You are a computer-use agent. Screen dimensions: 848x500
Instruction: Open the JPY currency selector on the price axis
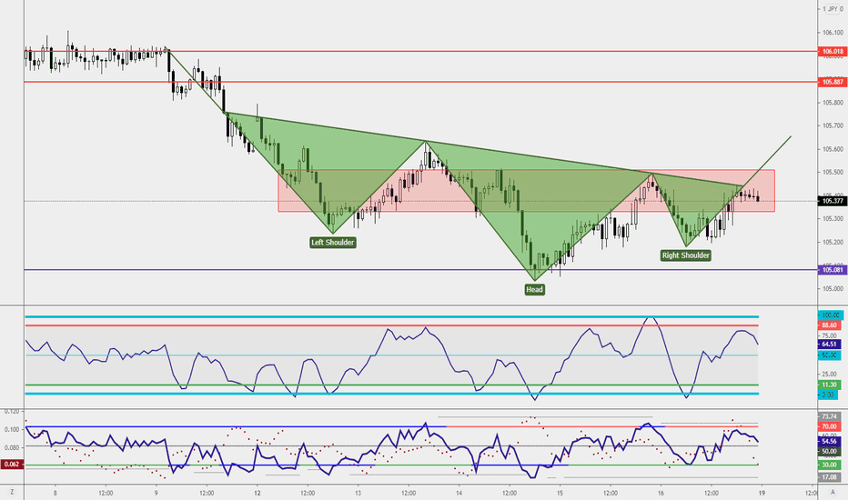click(x=833, y=9)
